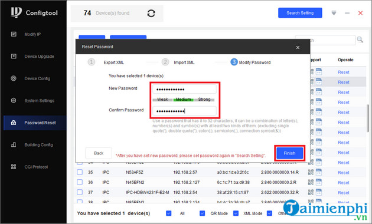Uncheck the Other filter checkbox
This screenshot has height=224, width=372.
coord(269,213)
